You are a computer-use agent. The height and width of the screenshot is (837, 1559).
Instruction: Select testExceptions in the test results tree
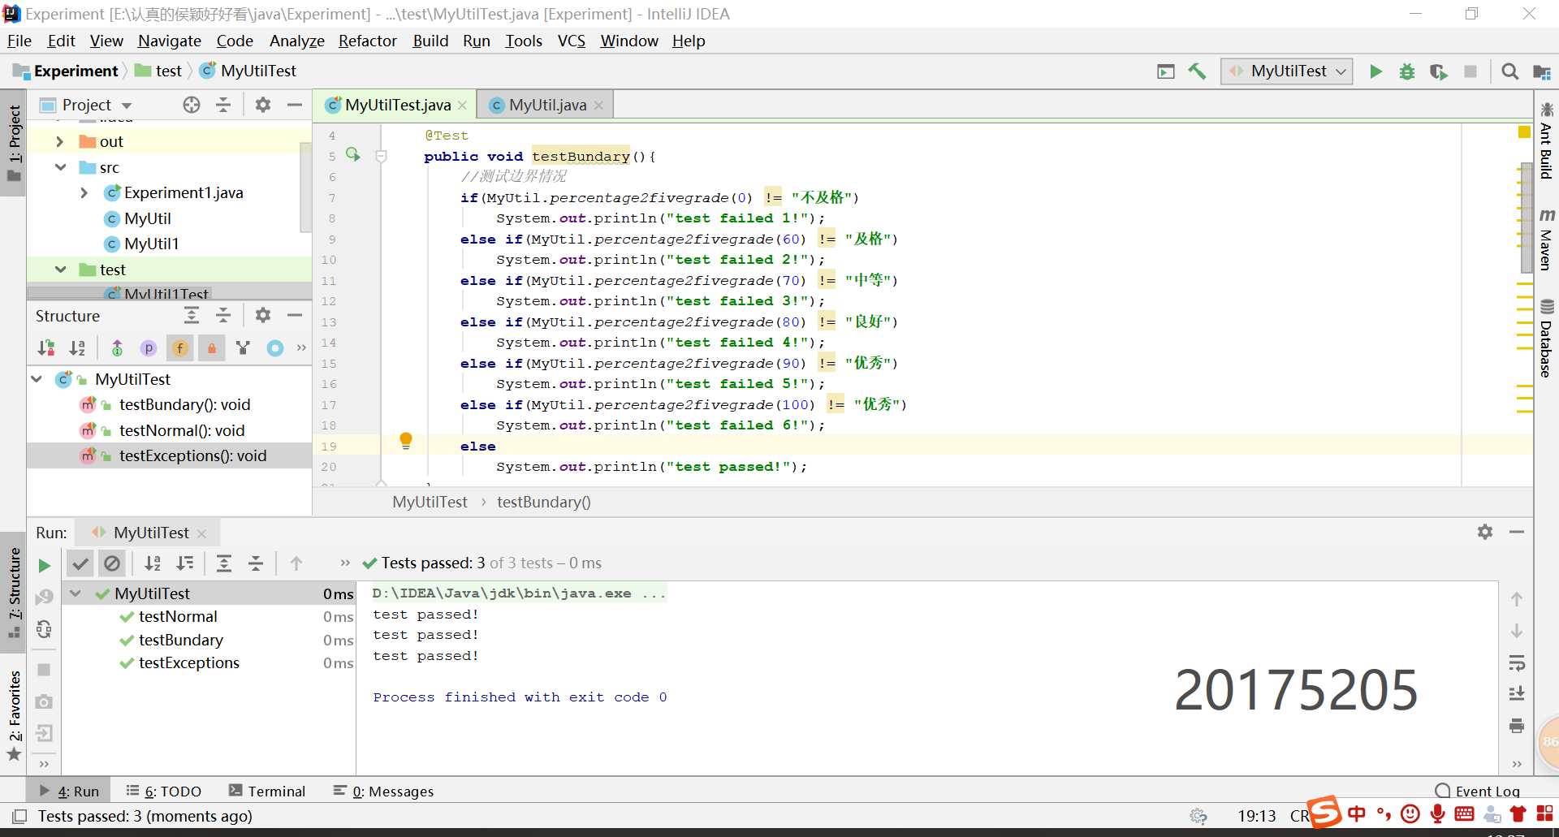(188, 662)
